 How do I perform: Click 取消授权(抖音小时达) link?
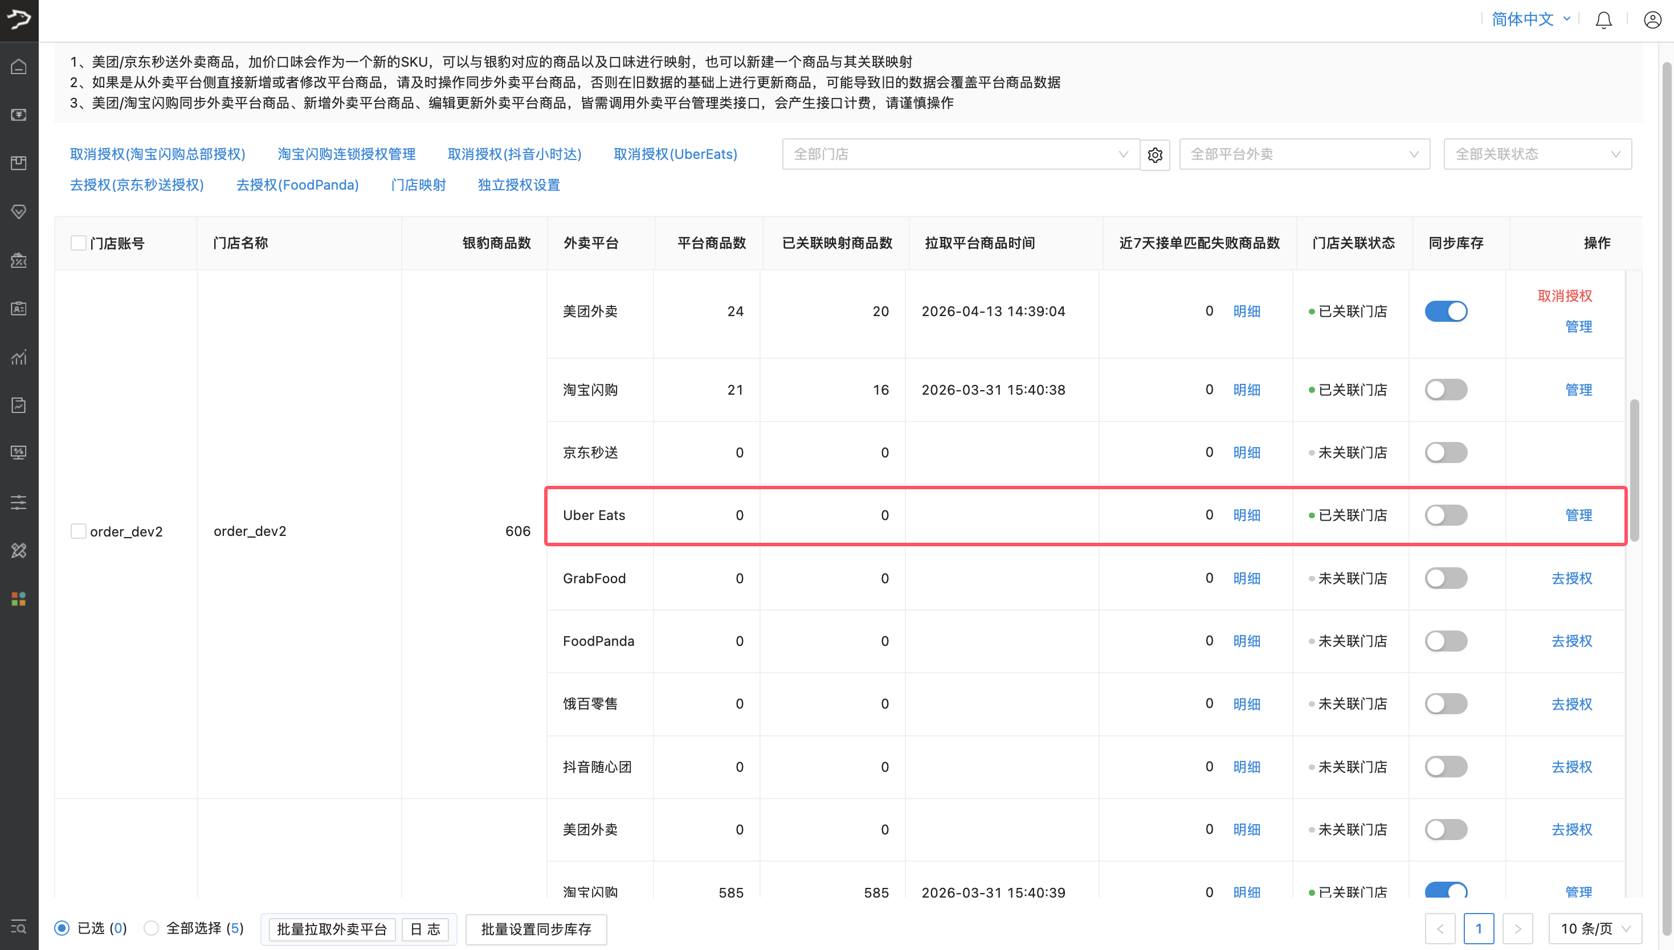point(515,155)
